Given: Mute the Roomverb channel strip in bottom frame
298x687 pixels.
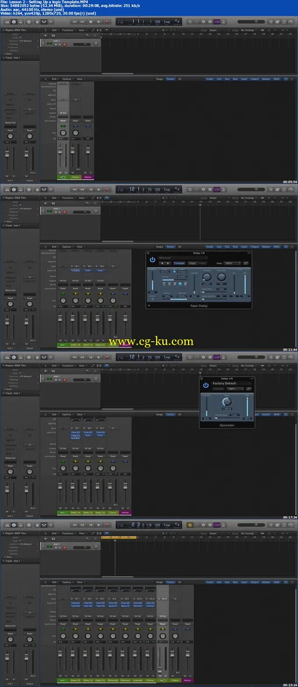Looking at the screenshot, I should click(109, 676).
